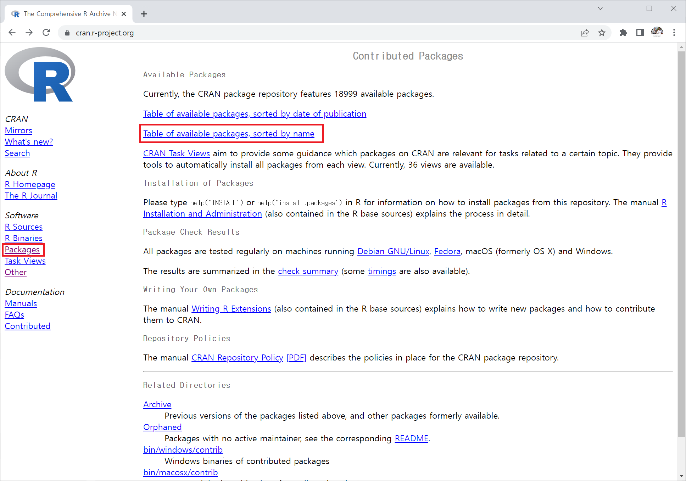Open the bin/macosx/contrib directory

coord(180,472)
